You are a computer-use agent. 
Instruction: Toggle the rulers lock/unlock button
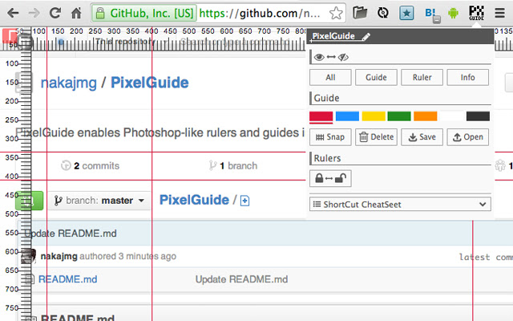point(330,178)
